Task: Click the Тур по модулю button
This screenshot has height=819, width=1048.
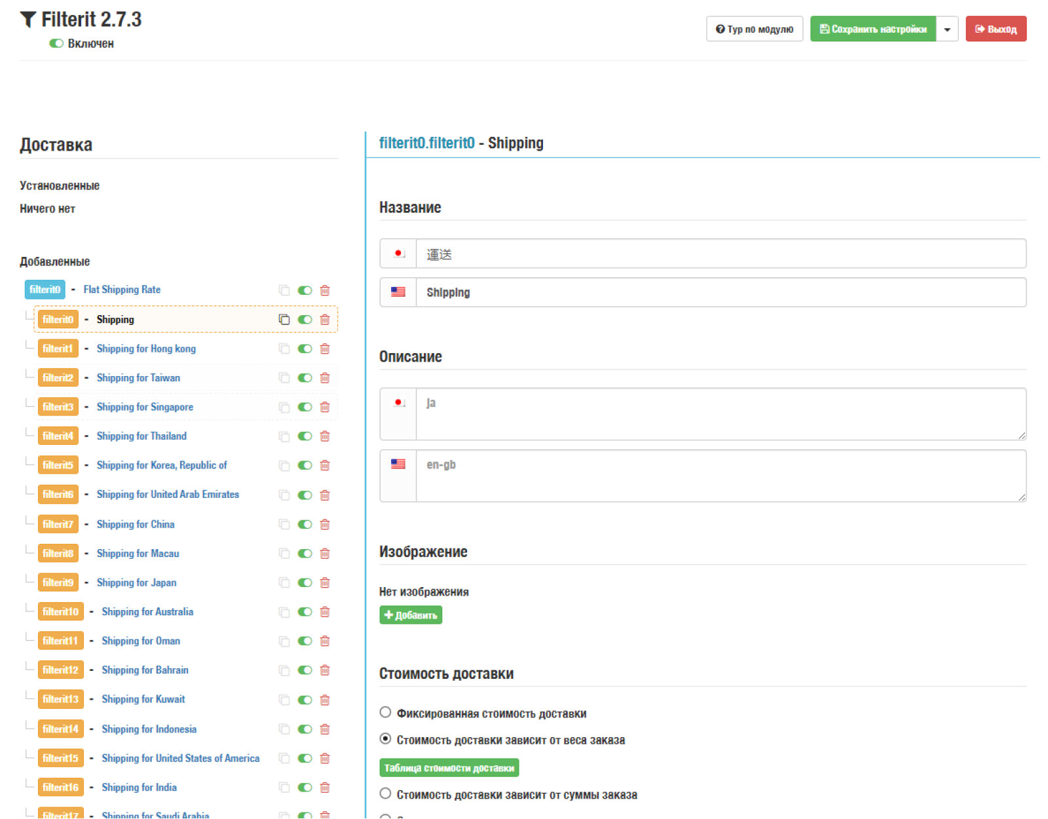Action: point(755,29)
